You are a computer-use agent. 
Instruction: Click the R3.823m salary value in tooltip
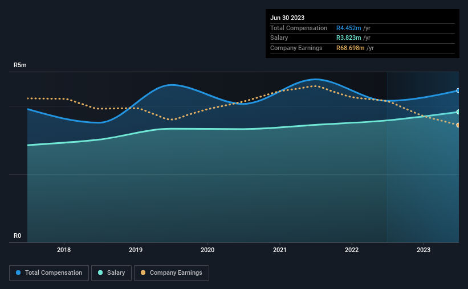click(x=349, y=38)
